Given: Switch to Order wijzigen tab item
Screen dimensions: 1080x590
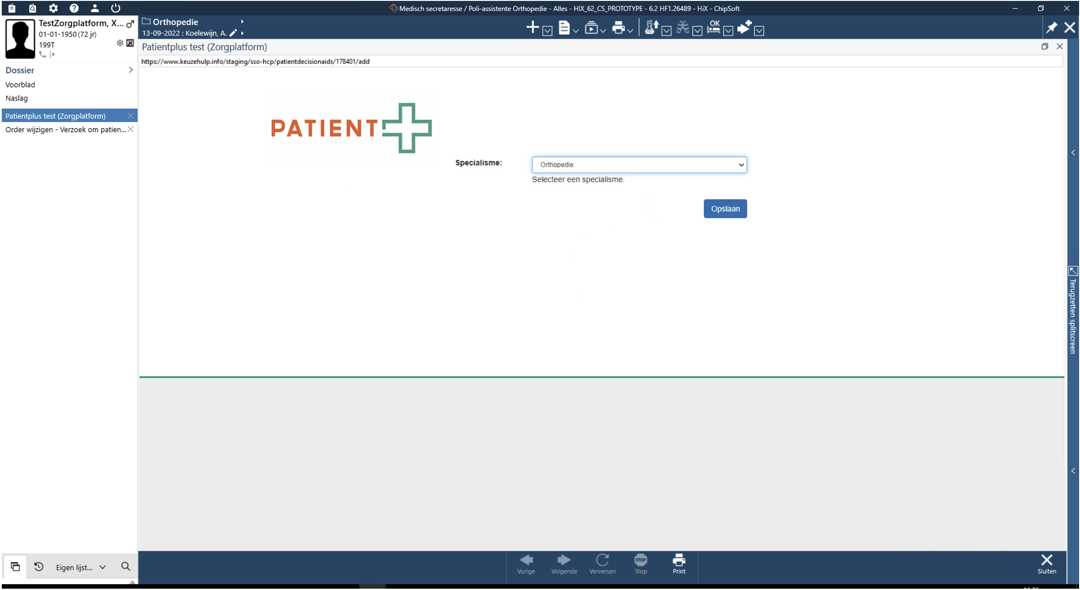Looking at the screenshot, I should [65, 130].
